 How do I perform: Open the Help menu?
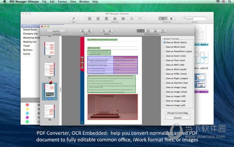click(95, 2)
